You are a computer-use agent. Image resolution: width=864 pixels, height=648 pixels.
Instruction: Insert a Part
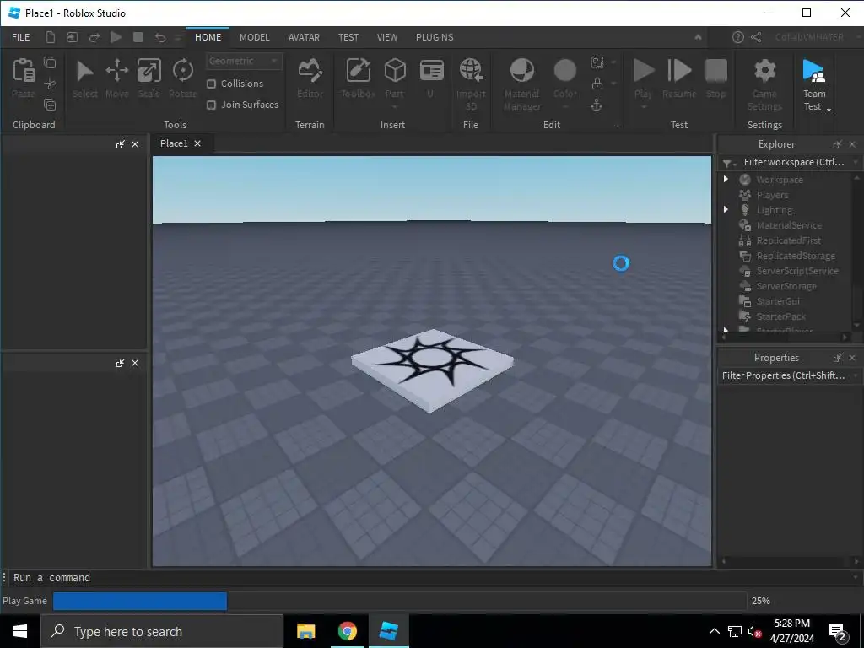tap(395, 71)
